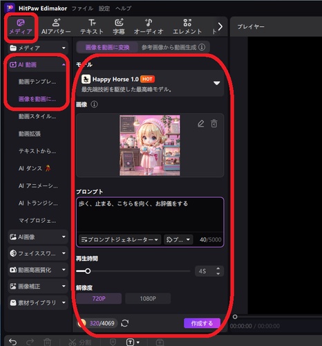The width and height of the screenshot is (322, 346).
Task: Click the HitPaw Edimakor app logo
Action: point(10,8)
